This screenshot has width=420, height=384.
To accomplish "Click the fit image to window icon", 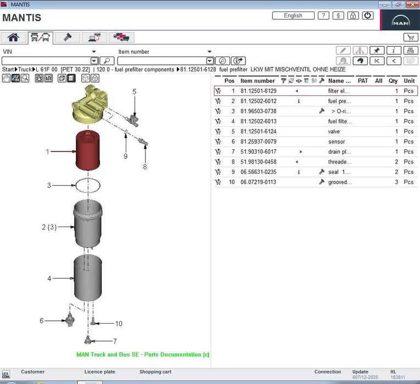I will pos(39,78).
